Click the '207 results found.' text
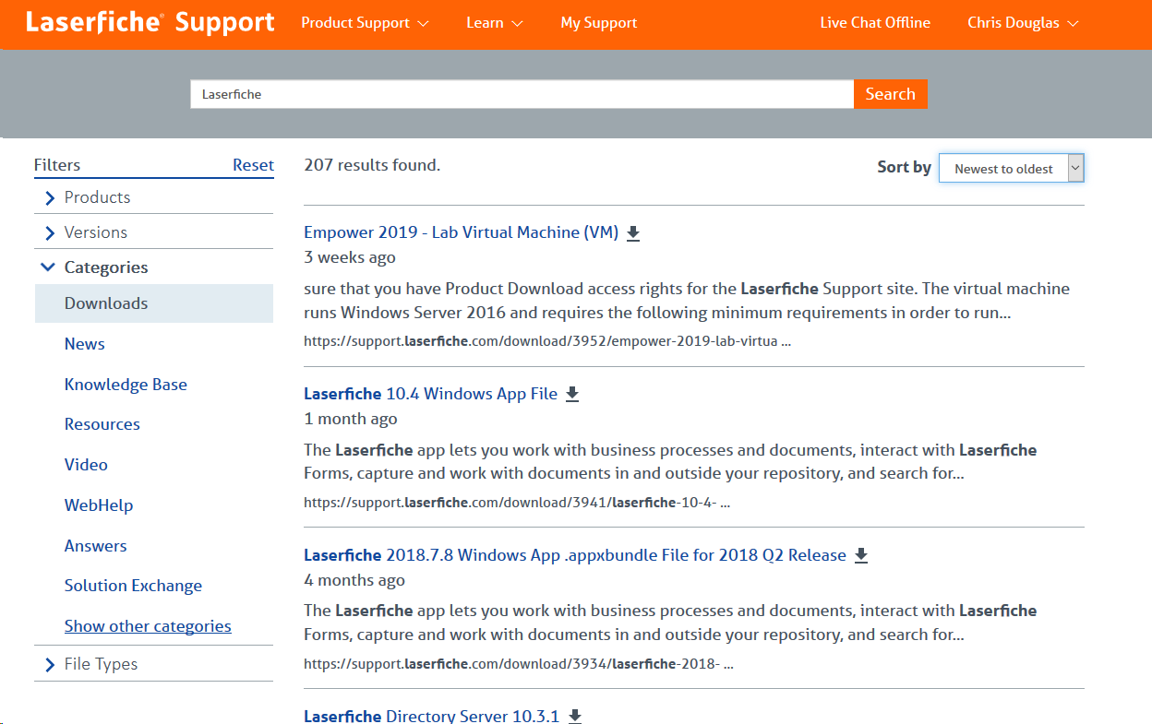Screen dimensions: 1152x724 pos(372,165)
